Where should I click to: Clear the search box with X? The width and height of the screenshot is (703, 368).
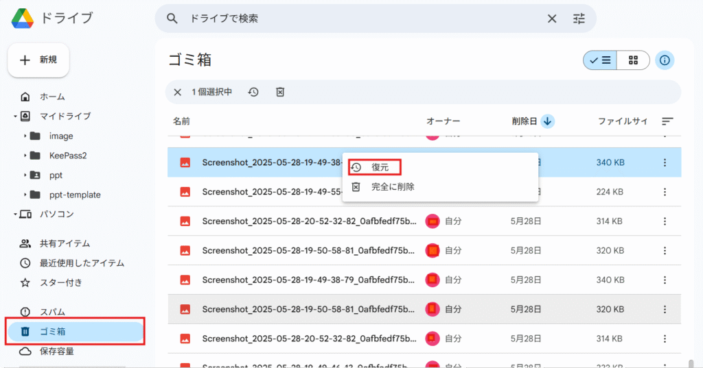click(552, 19)
